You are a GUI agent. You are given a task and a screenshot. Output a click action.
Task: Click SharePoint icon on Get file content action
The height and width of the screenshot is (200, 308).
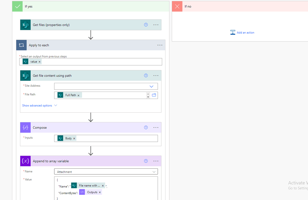(25, 75)
